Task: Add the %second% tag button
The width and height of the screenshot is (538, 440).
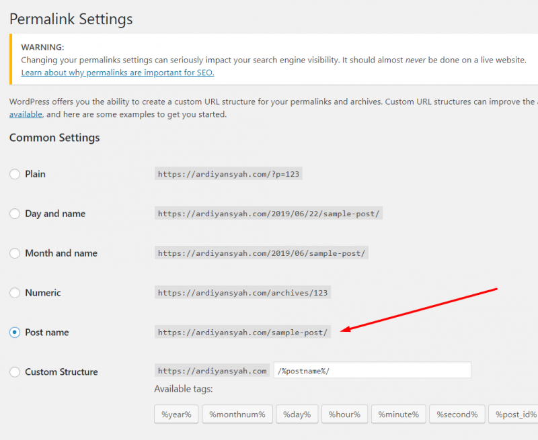Action: 457,414
